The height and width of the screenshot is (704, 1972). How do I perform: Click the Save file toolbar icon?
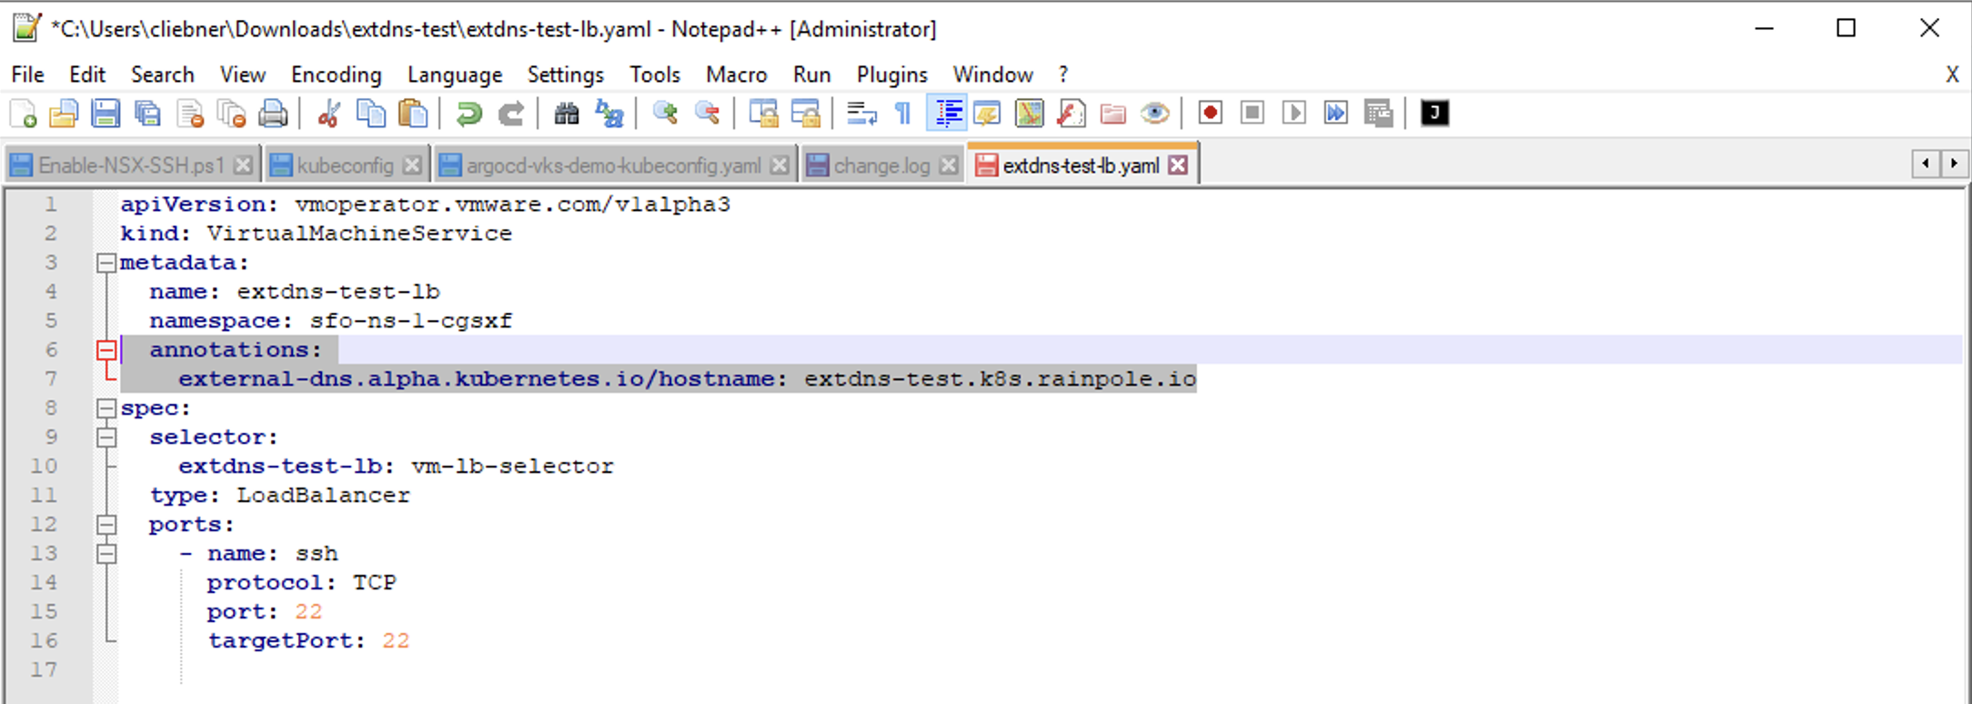(106, 114)
